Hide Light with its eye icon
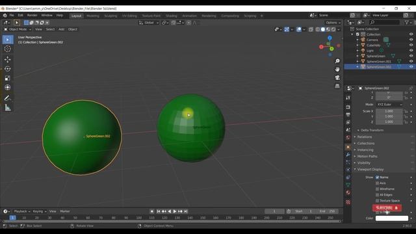 pyautogui.click(x=411, y=51)
